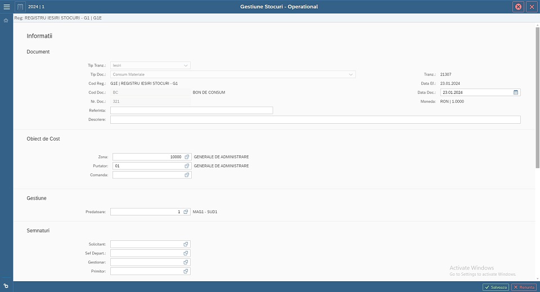540x292 pixels.
Task: Open date picker for Data Doc.
Action: click(x=516, y=92)
